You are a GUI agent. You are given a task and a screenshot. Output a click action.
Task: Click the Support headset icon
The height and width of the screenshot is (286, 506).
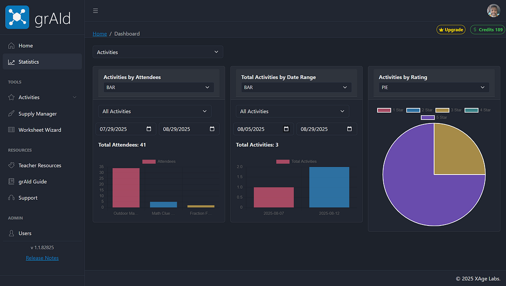tap(11, 197)
